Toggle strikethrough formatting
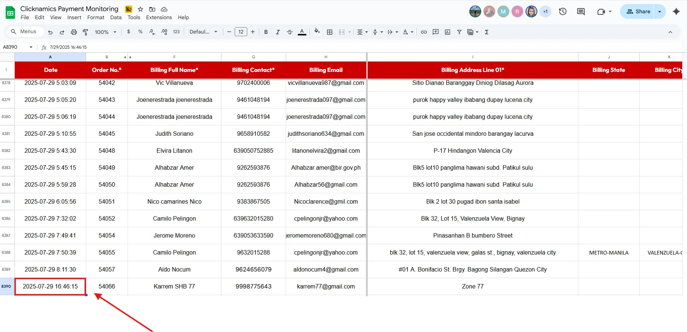 point(290,32)
